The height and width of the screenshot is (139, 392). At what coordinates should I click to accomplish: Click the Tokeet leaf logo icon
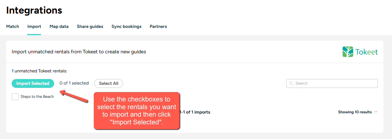point(348,52)
